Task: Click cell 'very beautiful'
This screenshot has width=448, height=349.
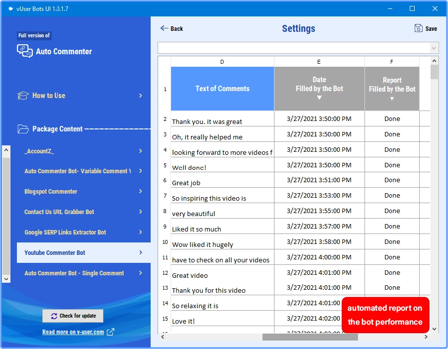Action: tap(222, 211)
